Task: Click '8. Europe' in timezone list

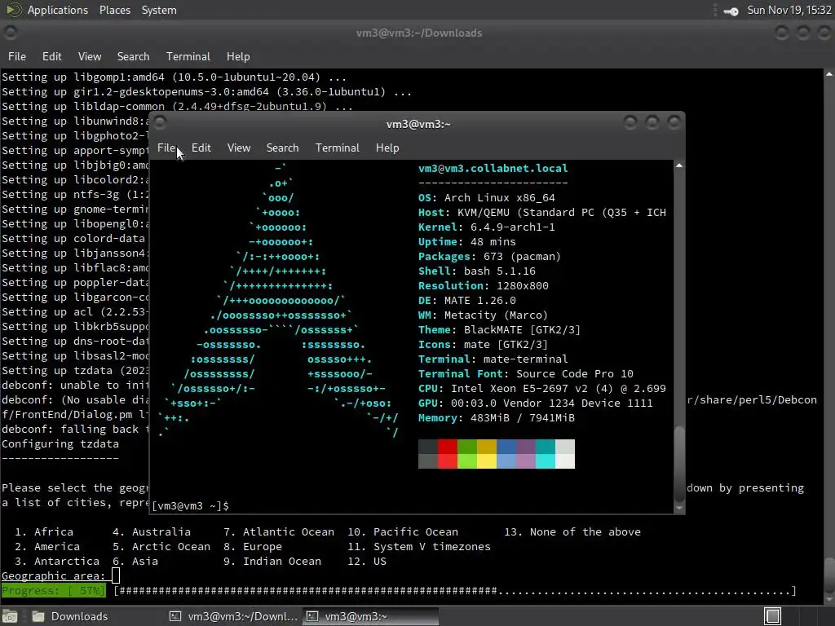Action: click(x=253, y=547)
